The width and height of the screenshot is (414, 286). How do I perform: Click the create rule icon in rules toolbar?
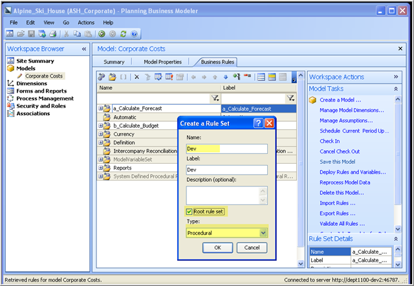(102, 77)
